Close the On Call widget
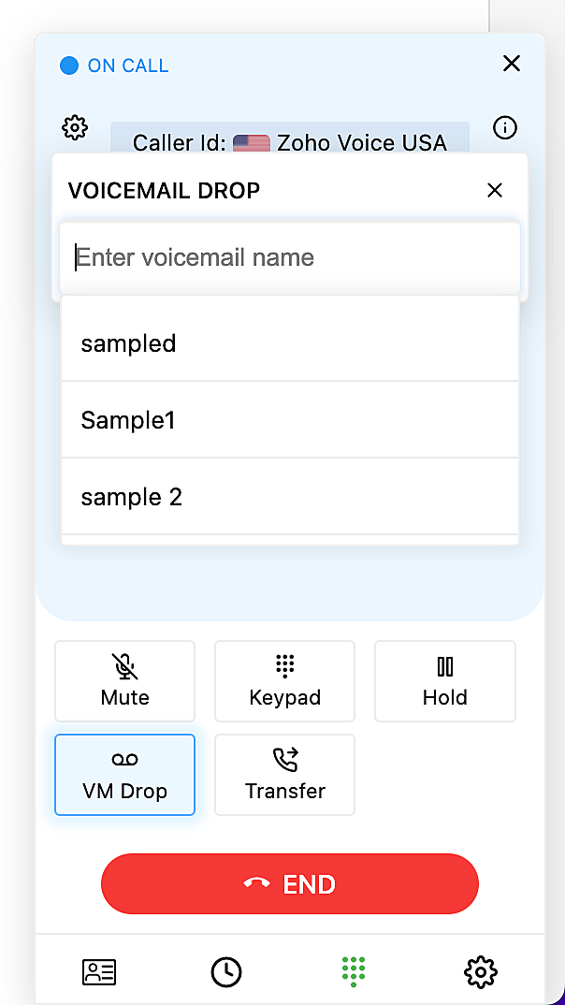The width and height of the screenshot is (565, 1005). (x=512, y=64)
